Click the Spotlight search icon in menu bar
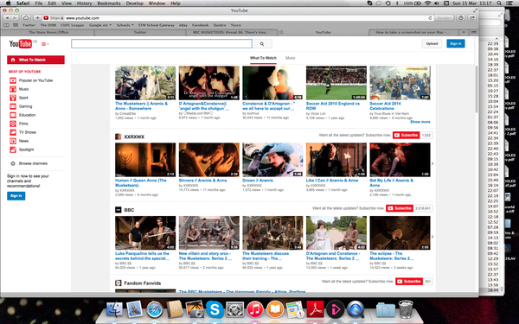Screen dimensions: 519x324 (x=499, y=3)
